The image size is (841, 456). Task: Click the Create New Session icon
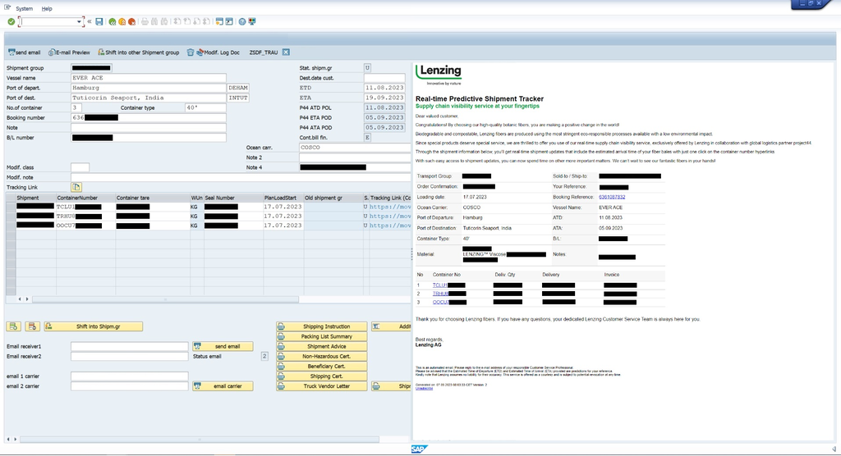click(x=219, y=21)
